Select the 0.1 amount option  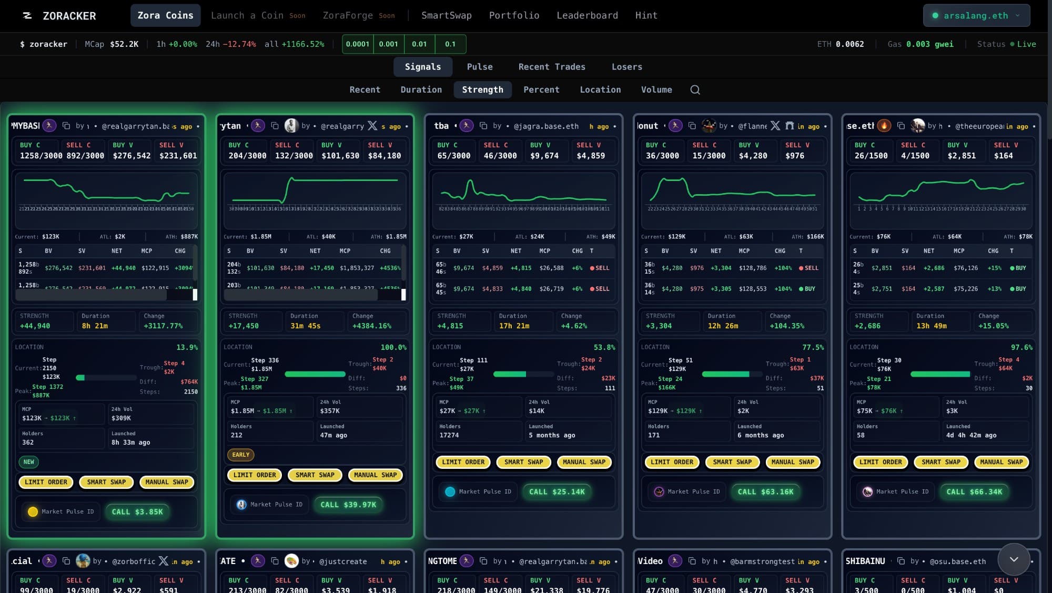(x=450, y=44)
